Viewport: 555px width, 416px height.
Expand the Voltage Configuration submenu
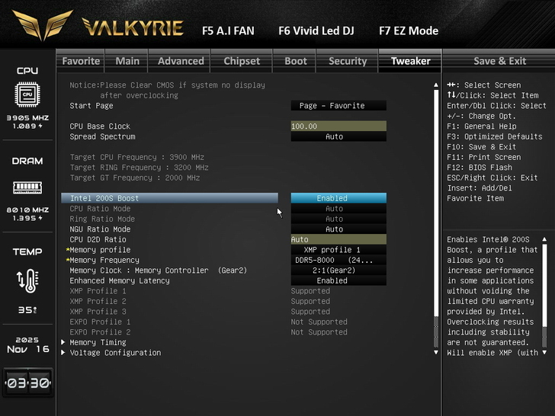111,353
